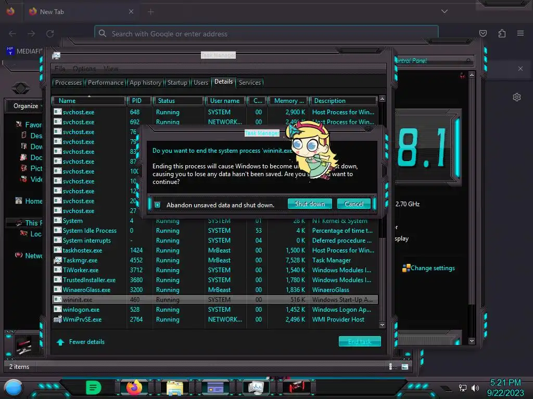Open File Explorer from taskbar
The image size is (533, 399).
(175, 388)
